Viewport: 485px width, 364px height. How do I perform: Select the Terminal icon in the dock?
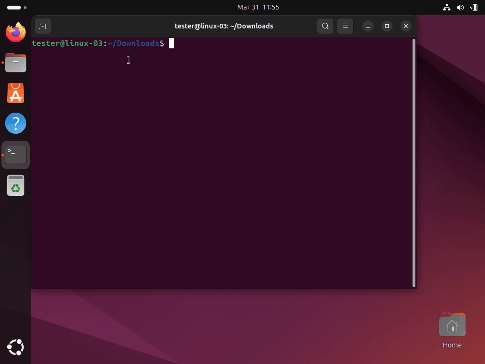coord(16,155)
